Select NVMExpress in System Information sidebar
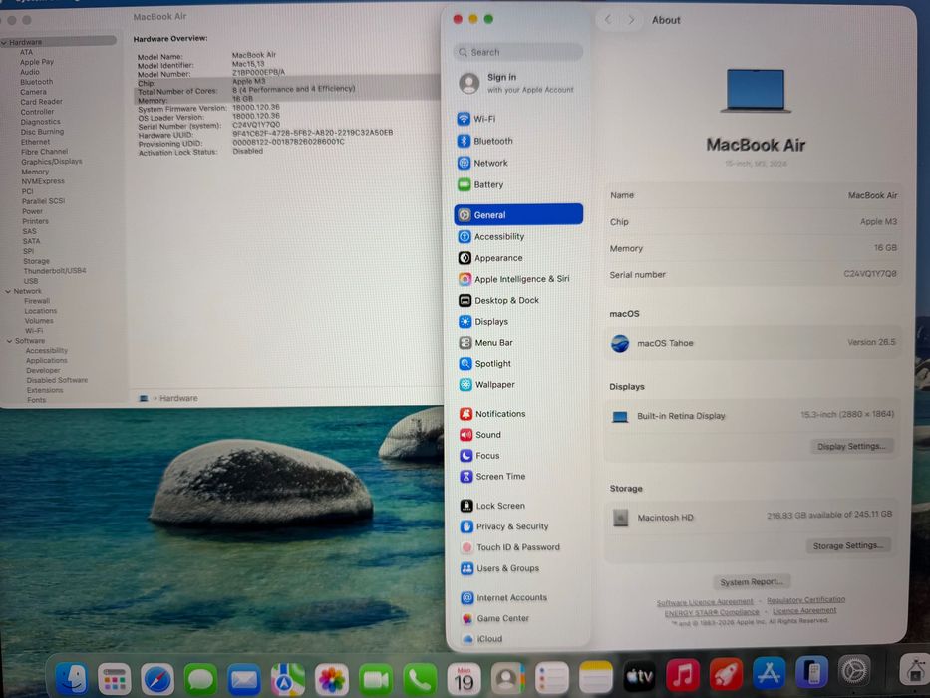This screenshot has height=698, width=930. click(x=43, y=181)
